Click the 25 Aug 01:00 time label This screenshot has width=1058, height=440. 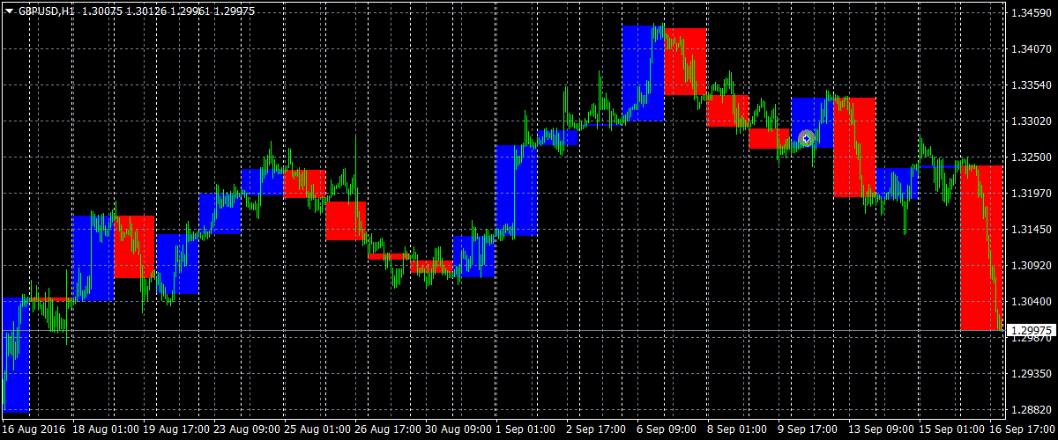317,429
